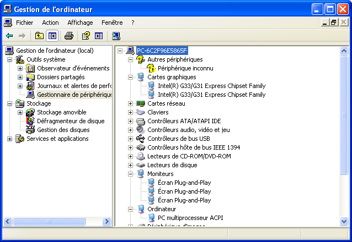Open the Action menu
The image size is (352, 242).
(51, 23)
